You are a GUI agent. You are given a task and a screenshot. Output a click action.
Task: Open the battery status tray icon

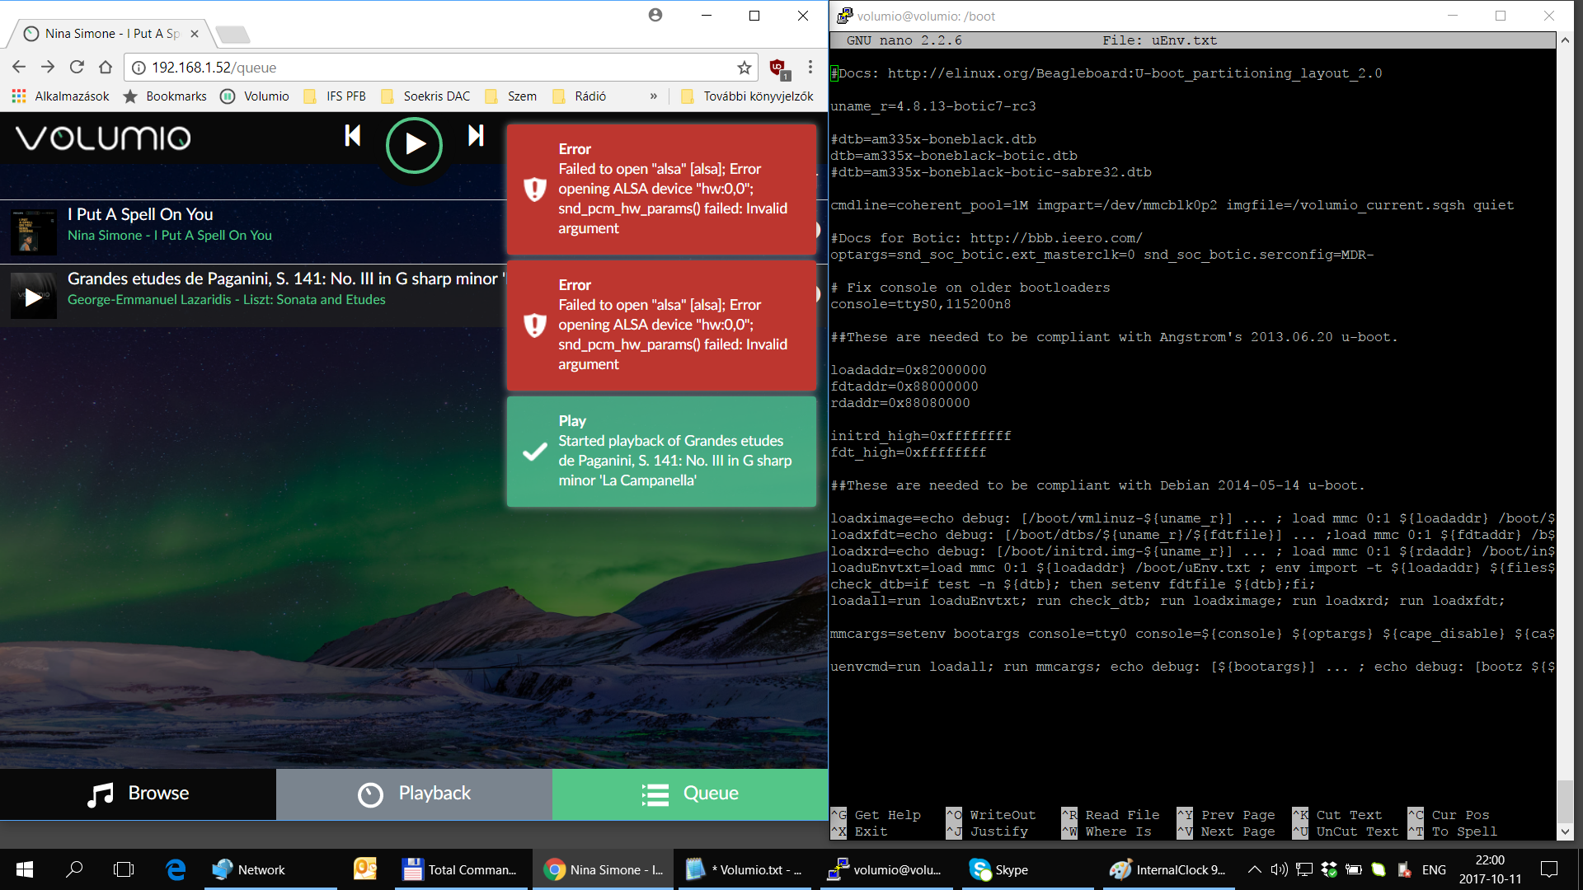point(1354,869)
